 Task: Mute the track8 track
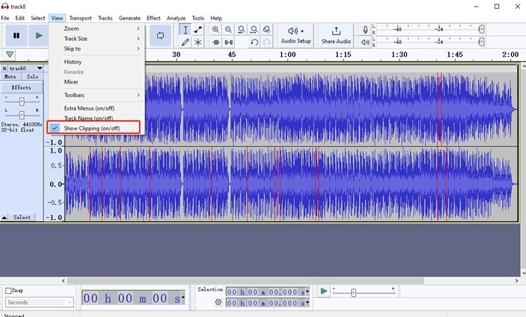pos(10,76)
